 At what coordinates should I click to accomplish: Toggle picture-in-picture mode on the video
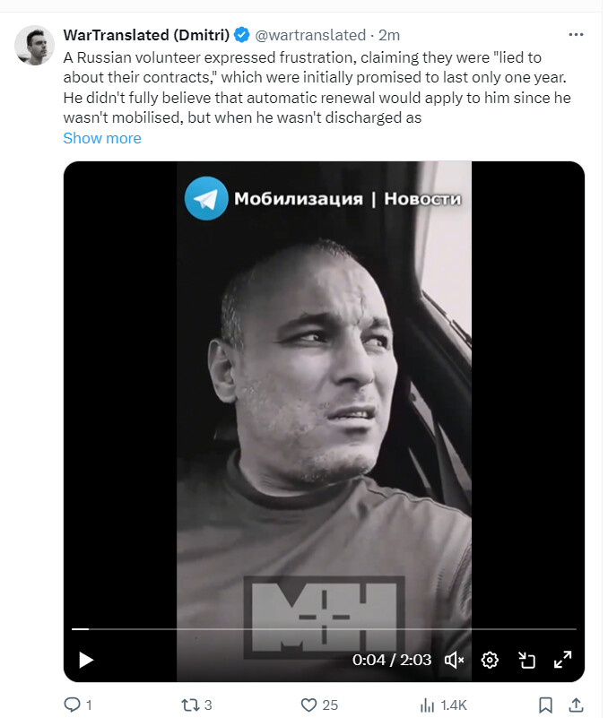[526, 660]
